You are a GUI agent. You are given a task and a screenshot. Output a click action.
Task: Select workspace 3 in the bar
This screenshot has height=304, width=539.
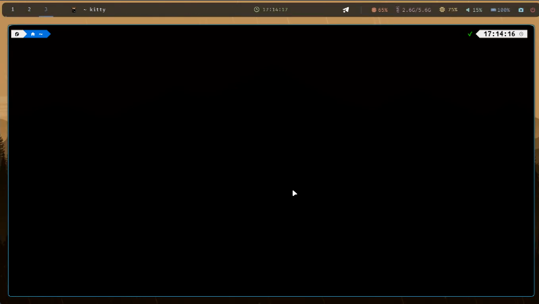coord(46,9)
